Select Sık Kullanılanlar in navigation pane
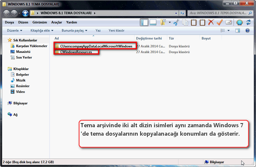Viewport: 256px width, 167px height. [25, 40]
